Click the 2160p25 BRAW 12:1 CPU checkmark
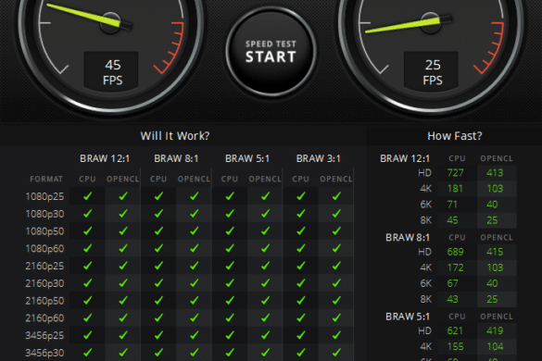 [x=88, y=266]
